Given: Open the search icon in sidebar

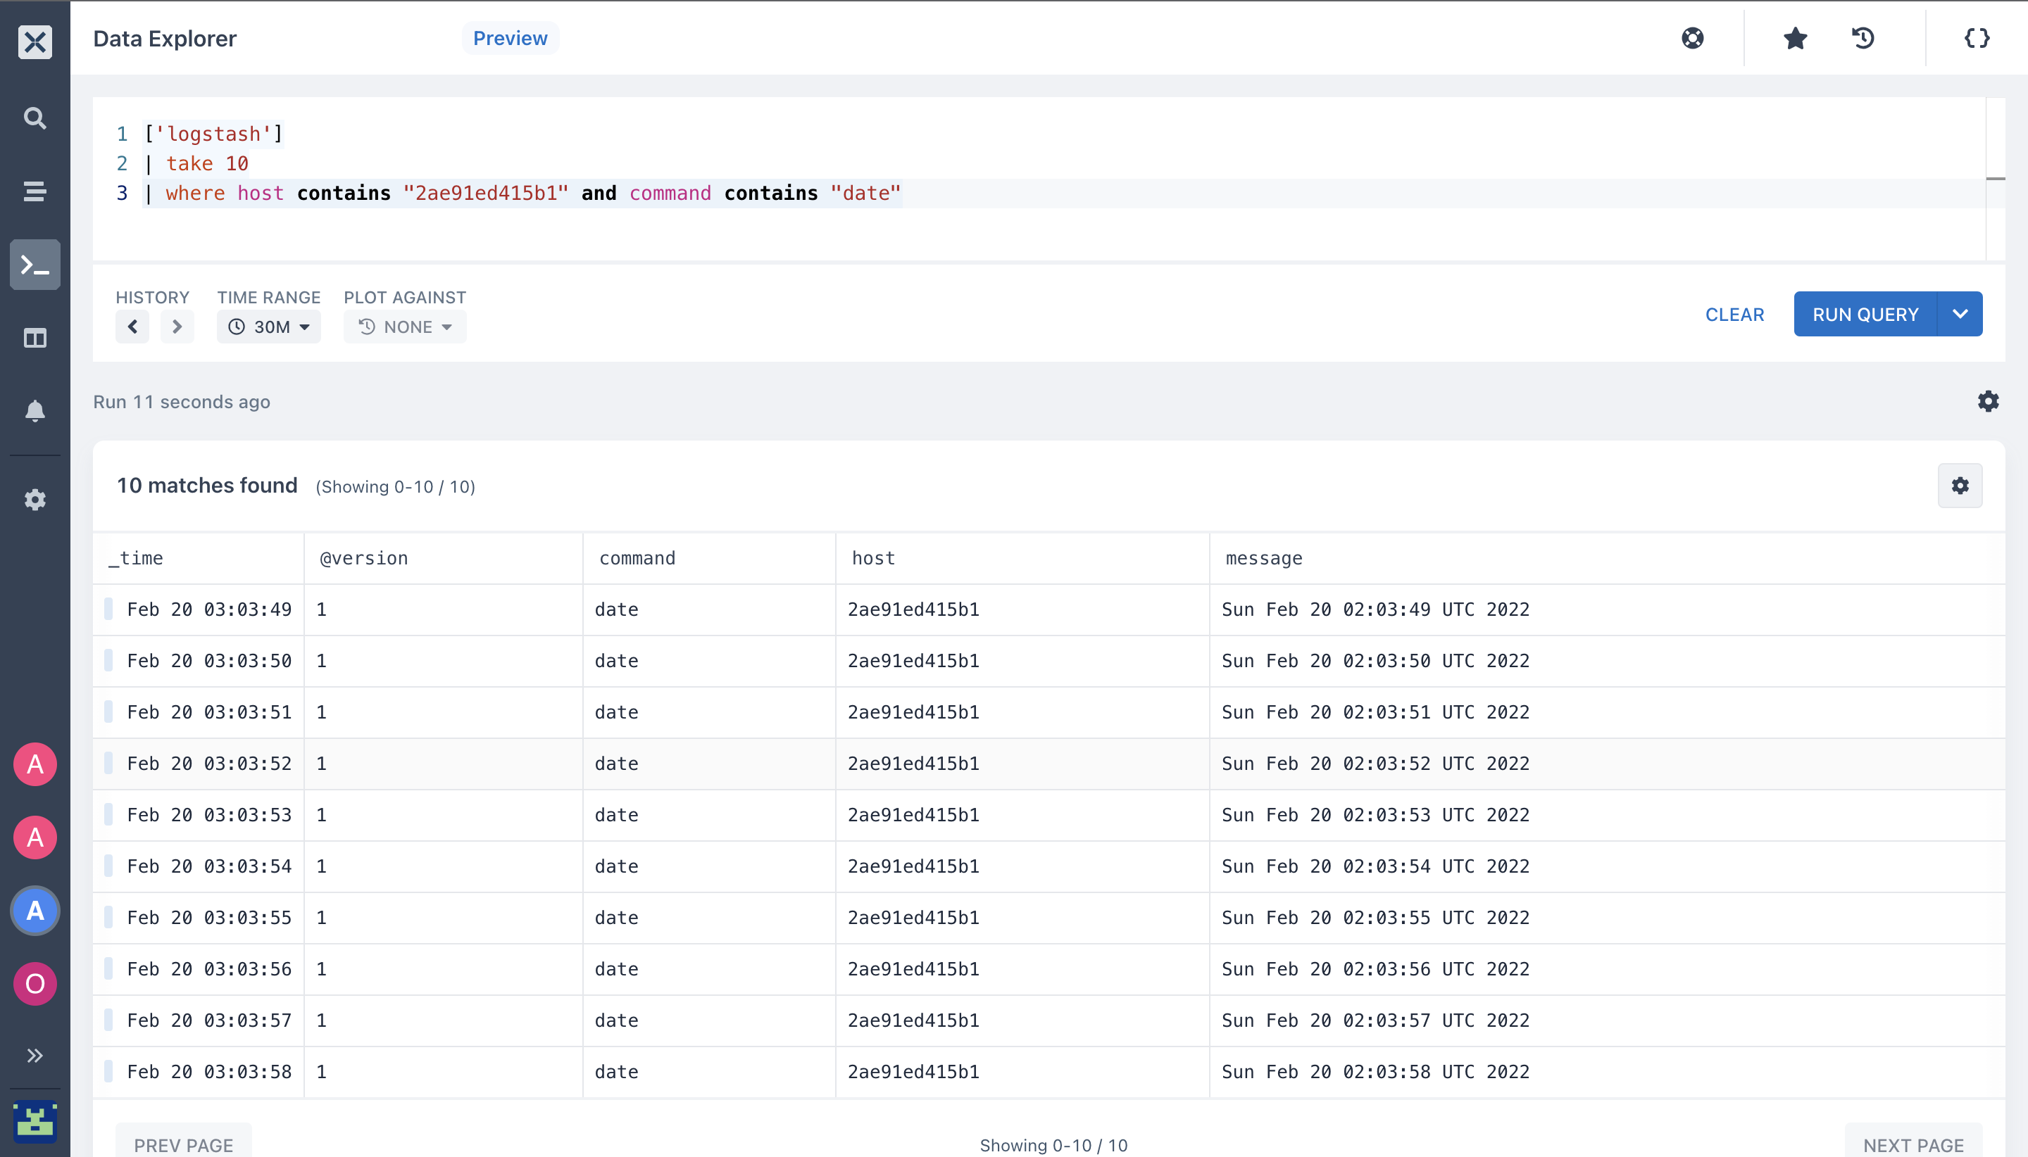Looking at the screenshot, I should pos(35,118).
